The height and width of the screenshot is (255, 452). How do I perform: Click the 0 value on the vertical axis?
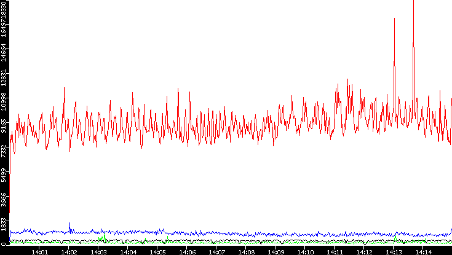(x=3, y=245)
